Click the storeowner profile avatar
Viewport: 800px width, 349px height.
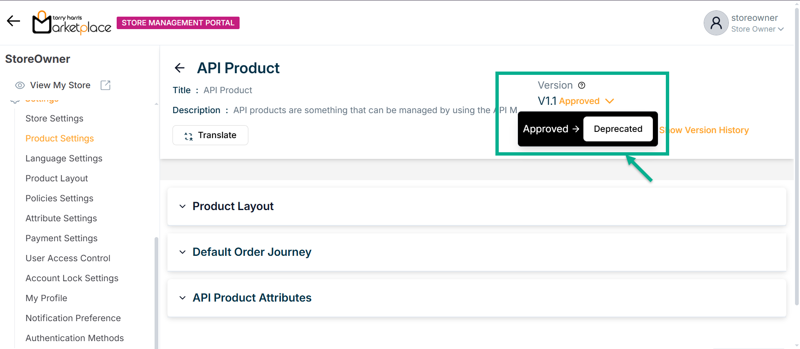[716, 23]
